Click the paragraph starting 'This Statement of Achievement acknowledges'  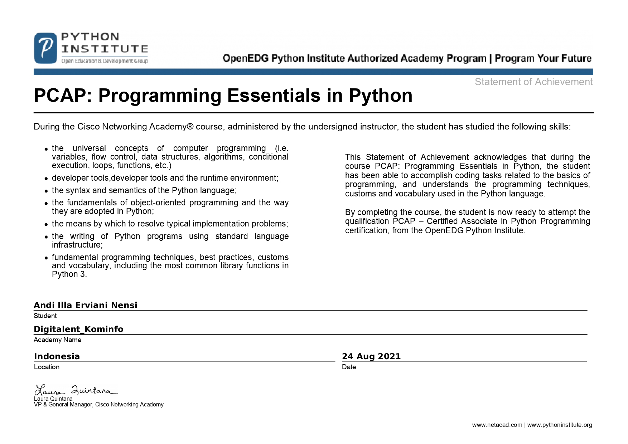coord(468,175)
